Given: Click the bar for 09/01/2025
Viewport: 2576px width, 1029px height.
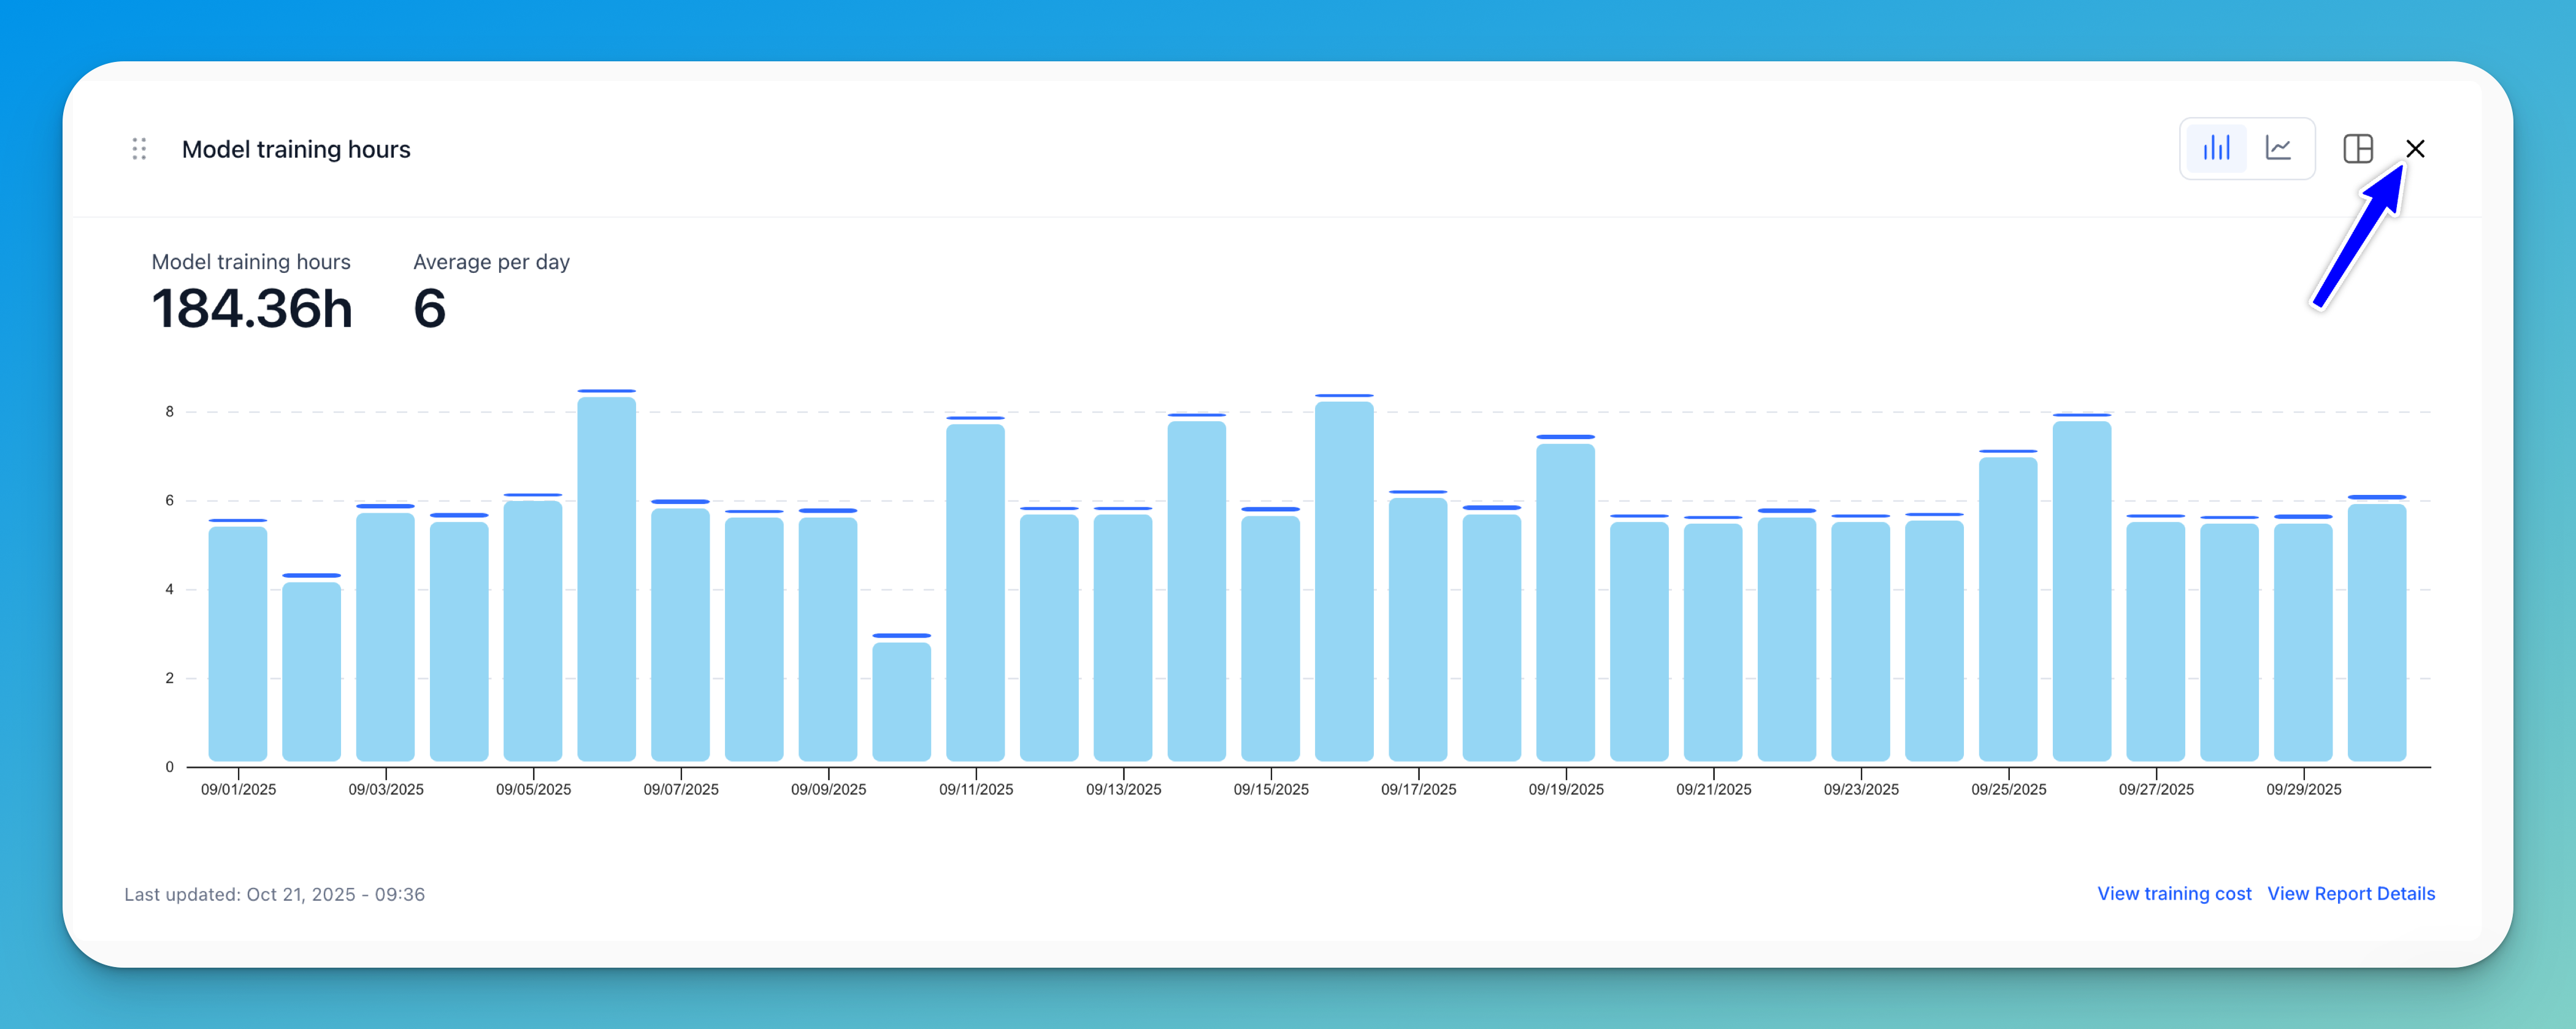Looking at the screenshot, I should (x=237, y=643).
